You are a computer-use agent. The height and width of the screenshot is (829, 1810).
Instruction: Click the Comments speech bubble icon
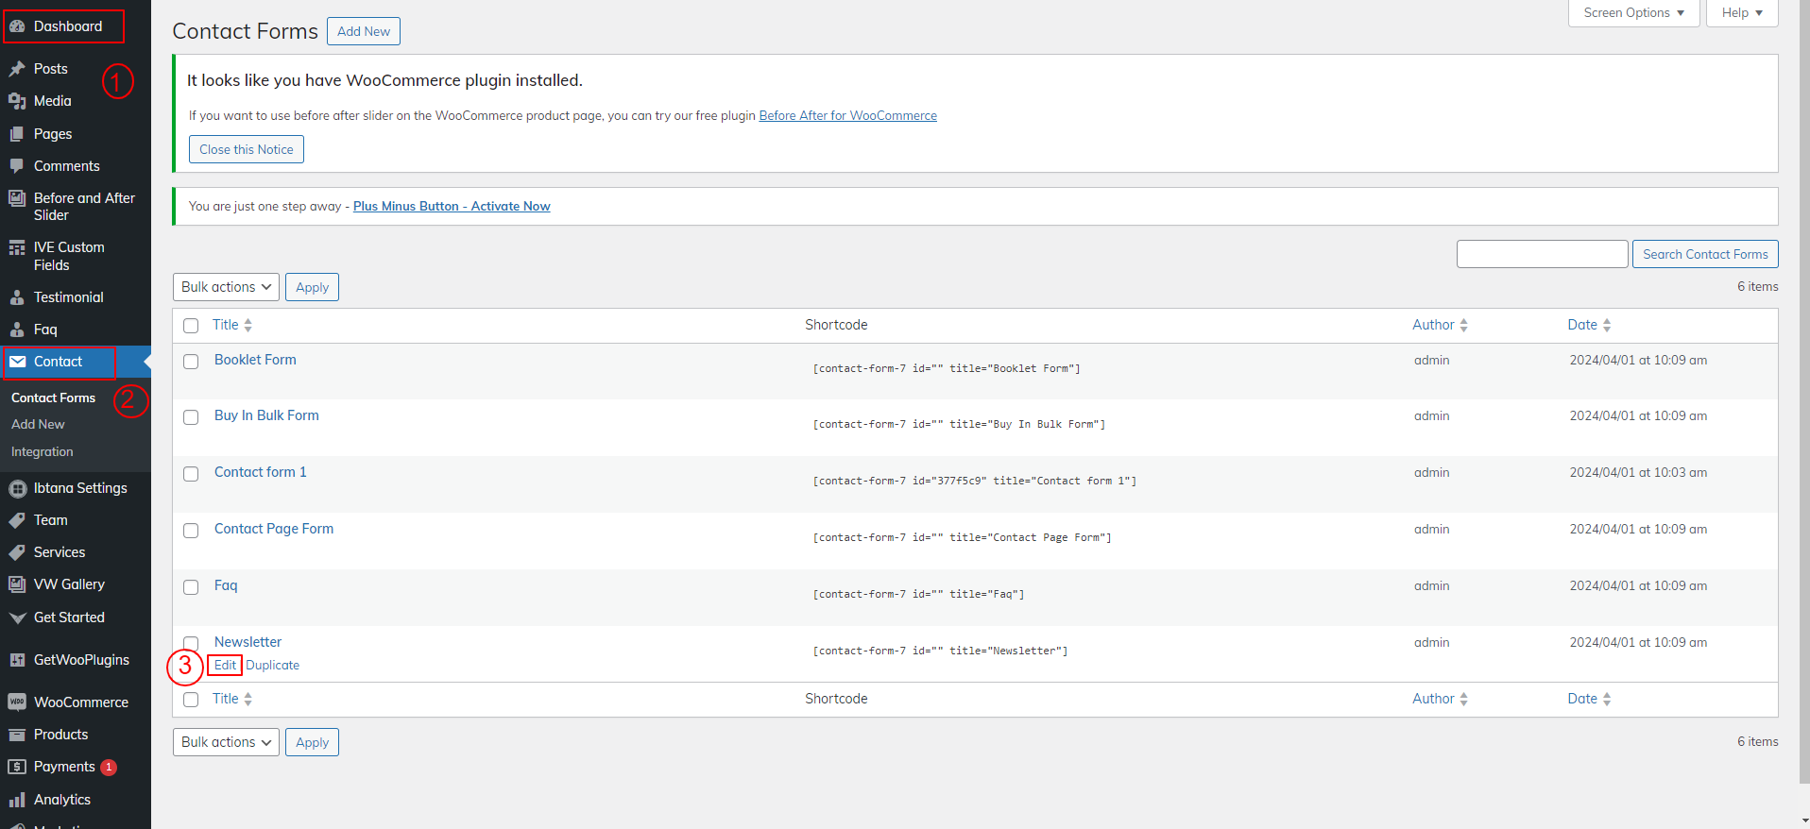[x=17, y=166]
